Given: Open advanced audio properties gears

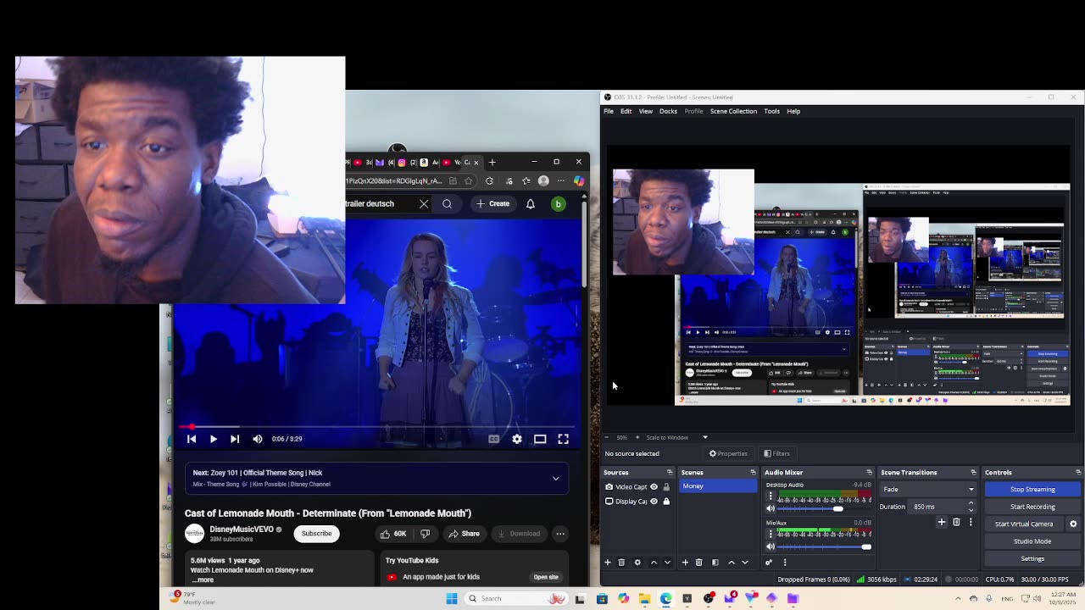Looking at the screenshot, I should 769,563.
